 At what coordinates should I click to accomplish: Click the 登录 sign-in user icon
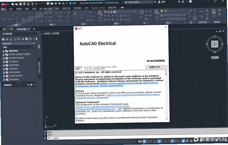tap(162, 2)
